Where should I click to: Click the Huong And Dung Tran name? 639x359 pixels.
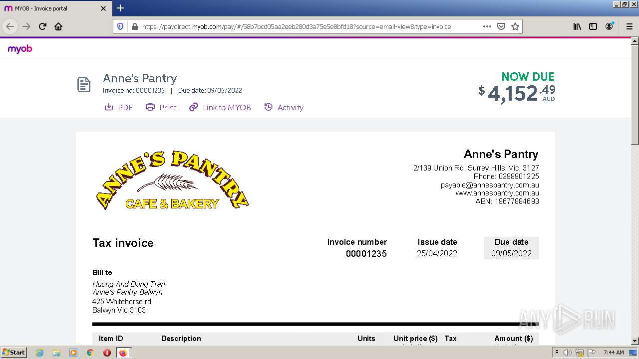click(x=129, y=284)
